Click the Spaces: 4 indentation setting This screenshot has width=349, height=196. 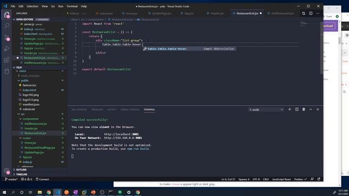(x=244, y=179)
